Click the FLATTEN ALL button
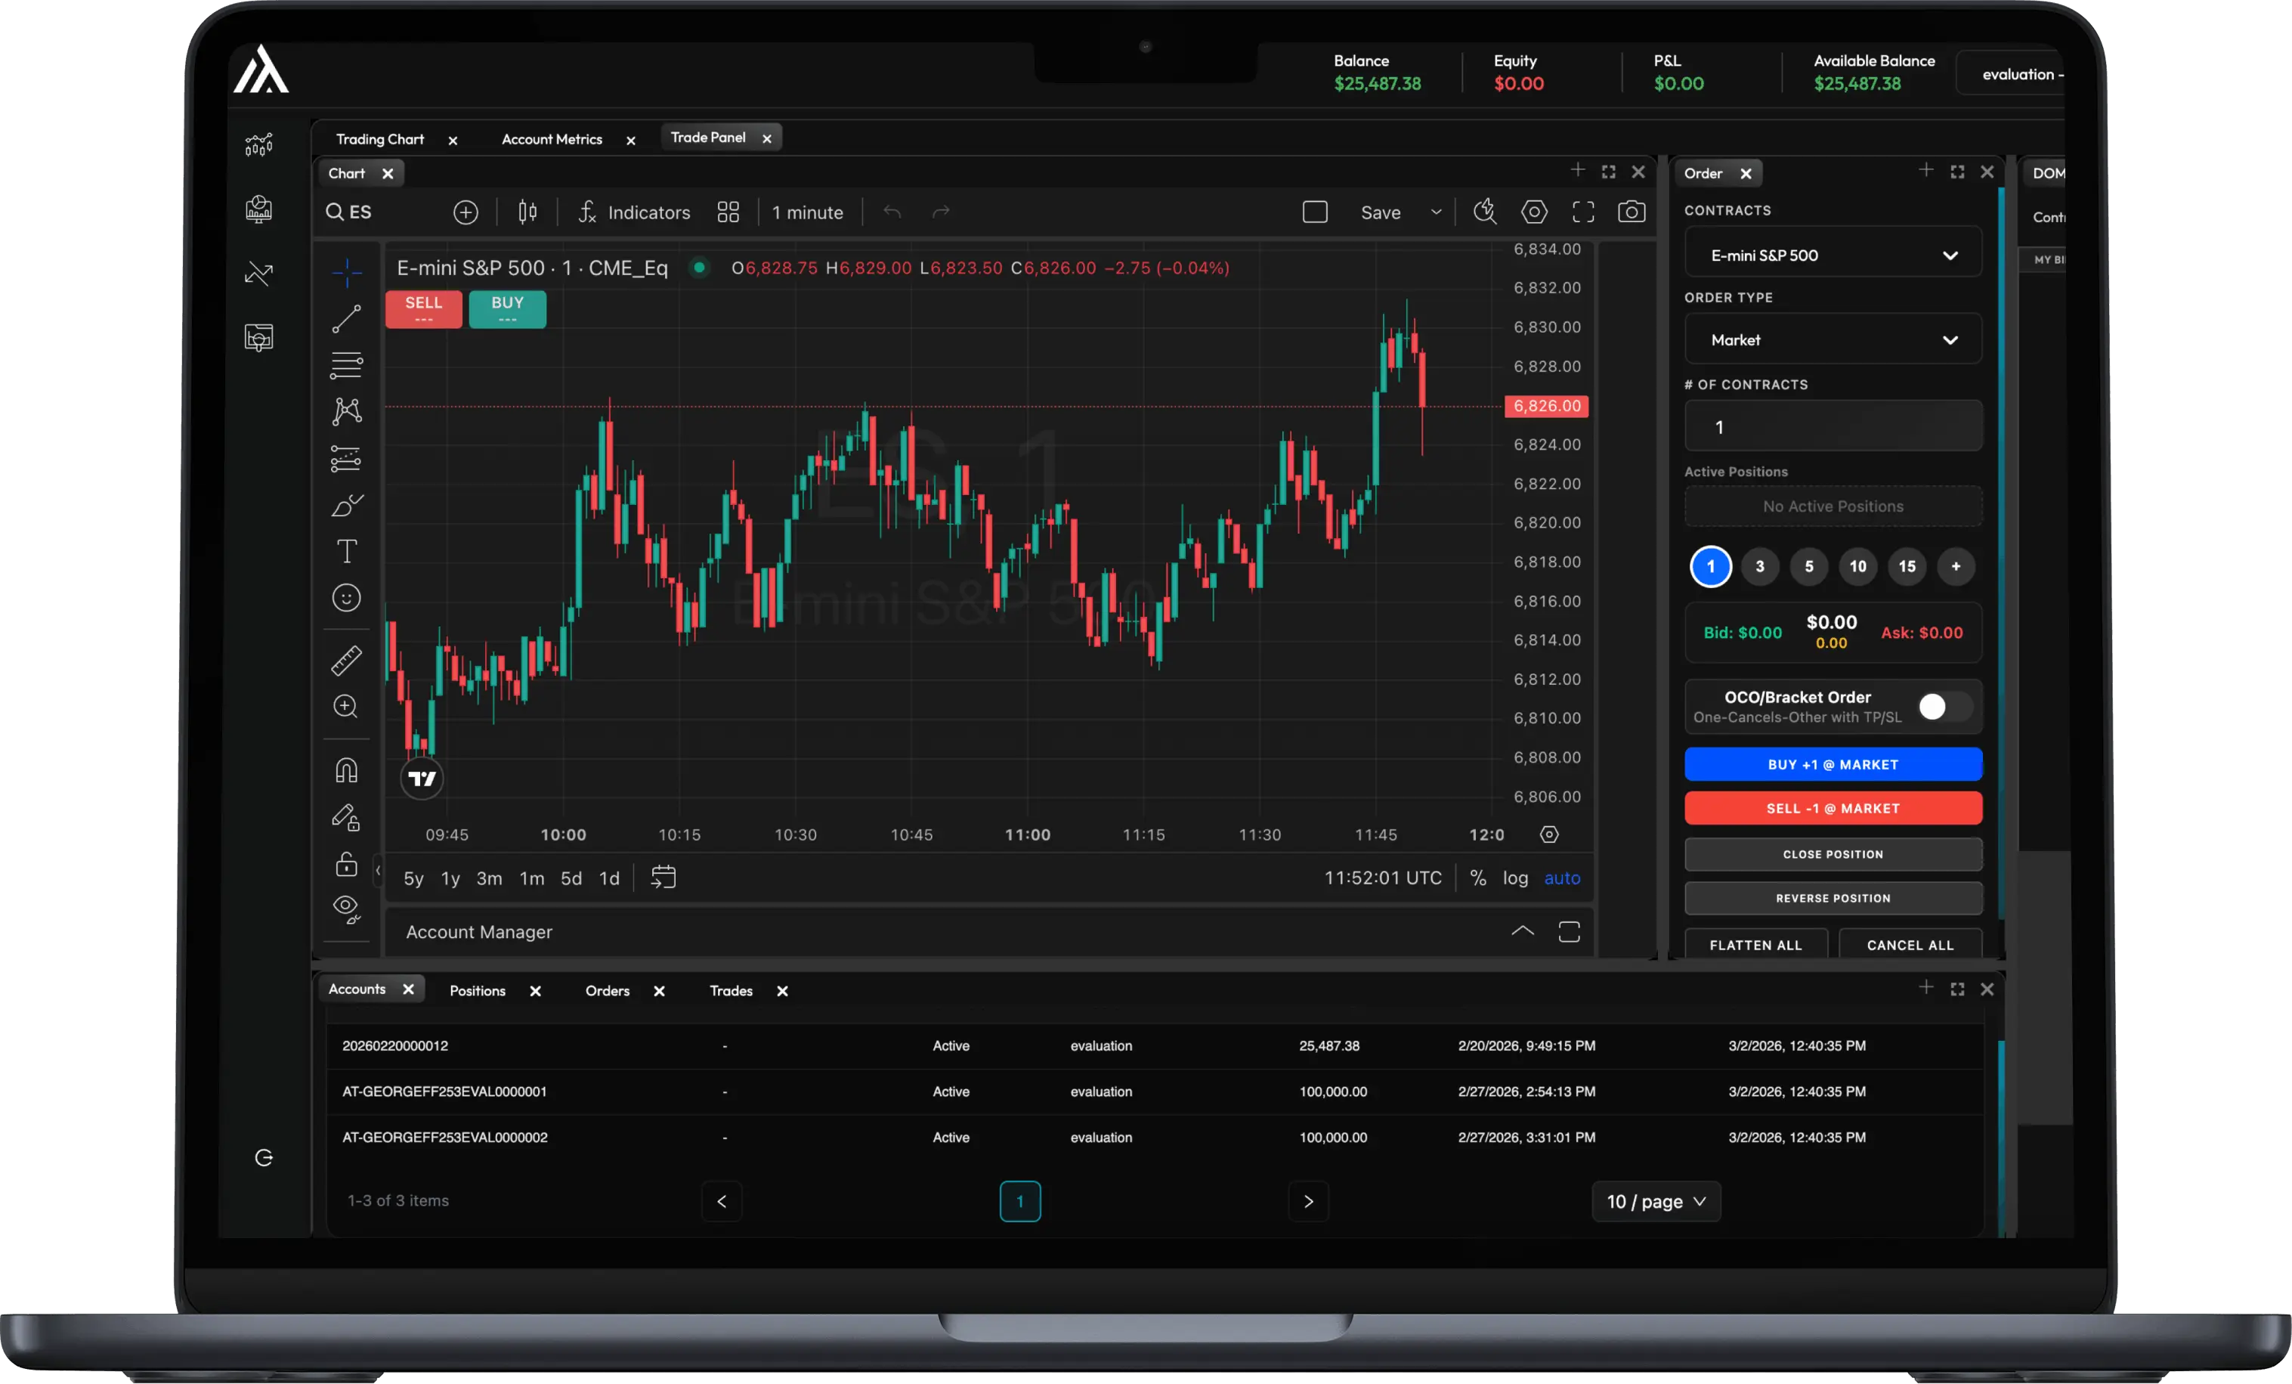The height and width of the screenshot is (1384, 2292). (x=1755, y=944)
